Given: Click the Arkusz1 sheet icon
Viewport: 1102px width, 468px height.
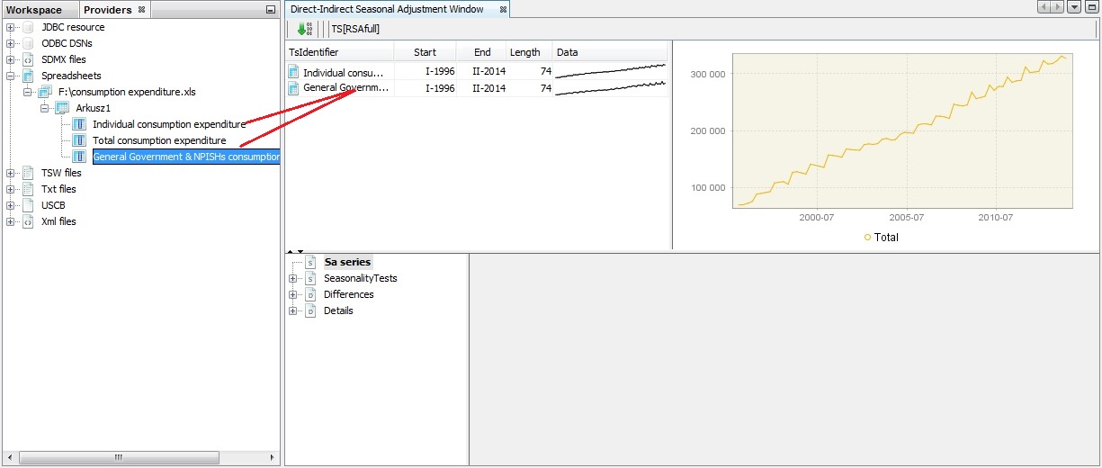Looking at the screenshot, I should point(62,108).
